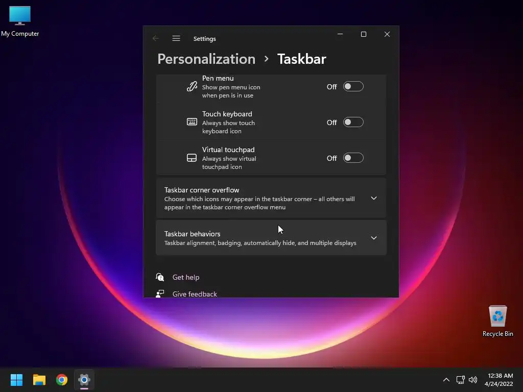The width and height of the screenshot is (523, 392).
Task: Maximize the Settings window
Action: pos(364,34)
